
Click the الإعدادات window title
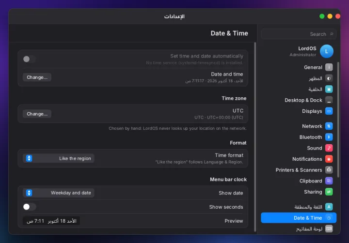pyautogui.click(x=174, y=16)
